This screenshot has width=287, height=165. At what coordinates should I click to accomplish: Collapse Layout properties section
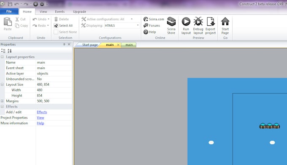coord(2,57)
